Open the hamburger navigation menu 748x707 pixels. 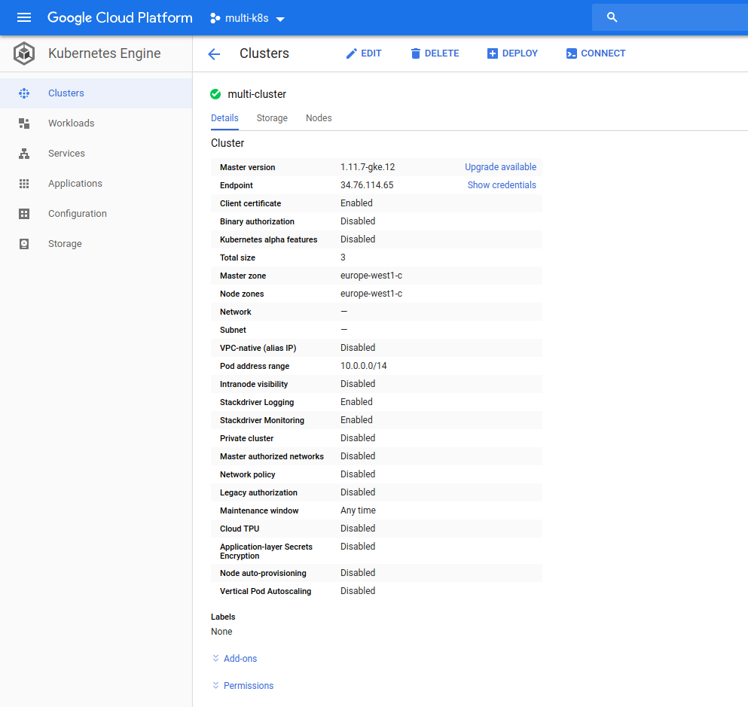click(24, 17)
